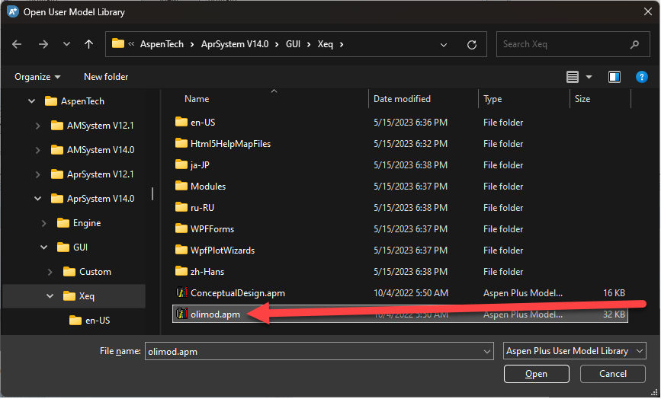The width and height of the screenshot is (661, 399).
Task: Click the navigation pane scrollbar
Action: [152, 194]
